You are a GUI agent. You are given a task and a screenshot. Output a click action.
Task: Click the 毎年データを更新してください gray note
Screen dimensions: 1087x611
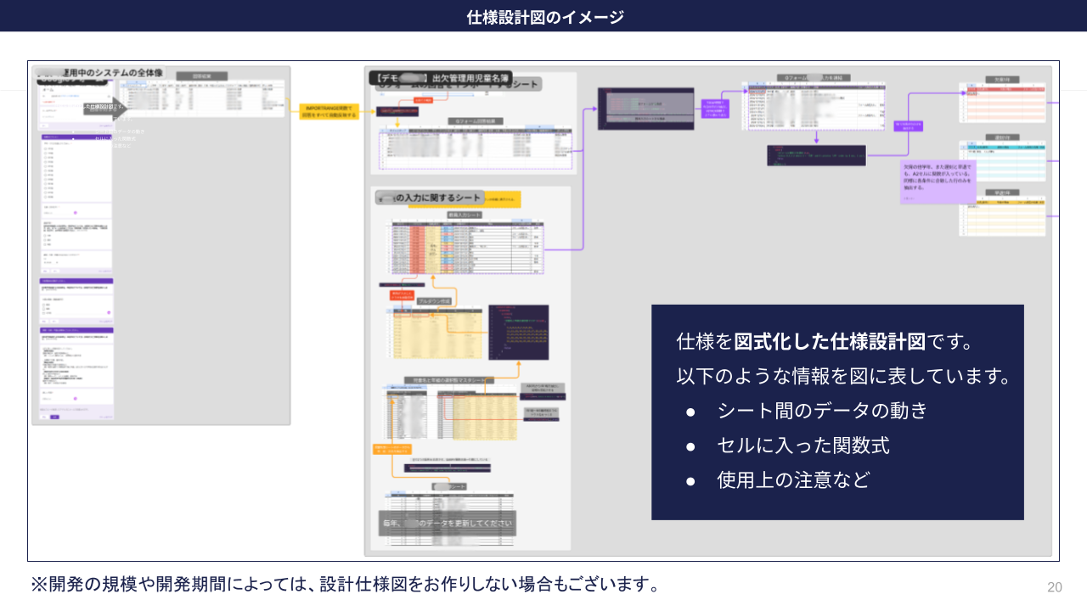[x=447, y=524]
